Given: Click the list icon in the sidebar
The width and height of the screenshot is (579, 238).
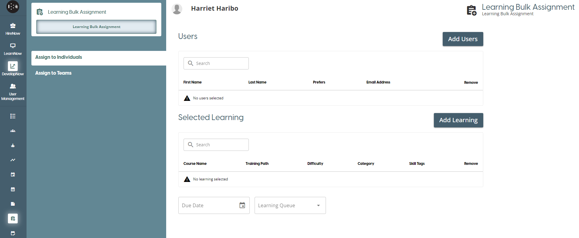Looking at the screenshot, I should 13,116.
